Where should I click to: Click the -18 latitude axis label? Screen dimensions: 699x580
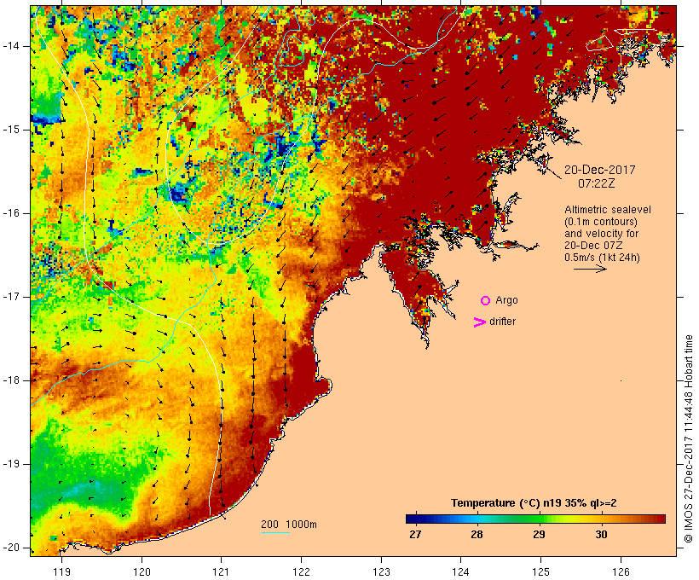coord(11,380)
